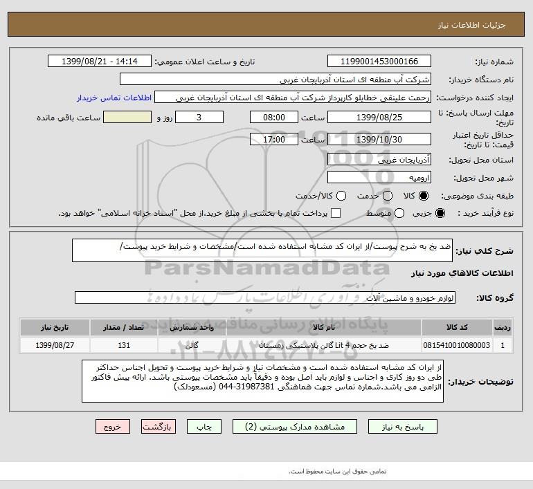The height and width of the screenshot is (489, 533).
Task: Click the خروج exit button
Action: coord(113,427)
